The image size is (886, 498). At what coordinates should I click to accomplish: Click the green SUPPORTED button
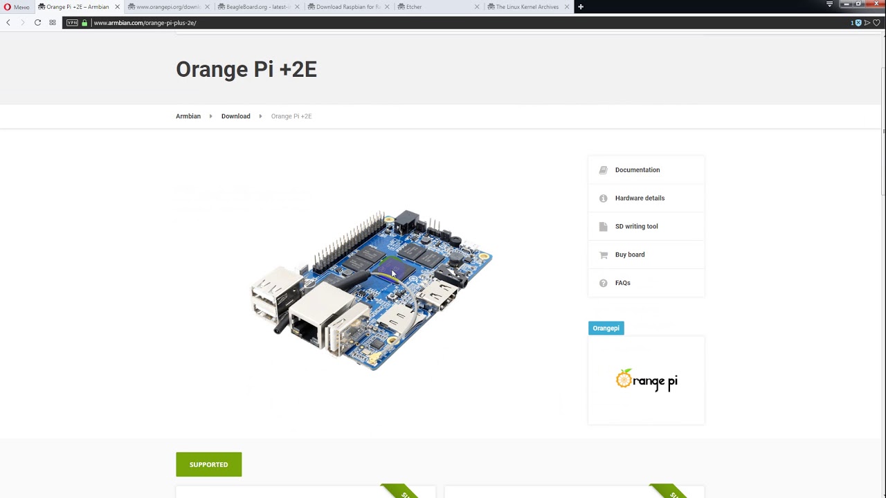[209, 465]
